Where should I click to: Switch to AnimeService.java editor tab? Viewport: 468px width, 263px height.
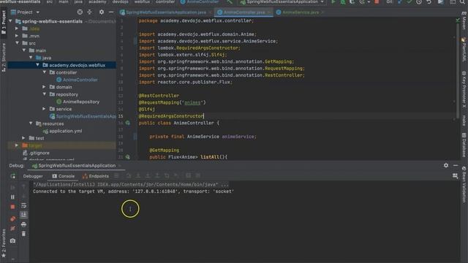300,12
